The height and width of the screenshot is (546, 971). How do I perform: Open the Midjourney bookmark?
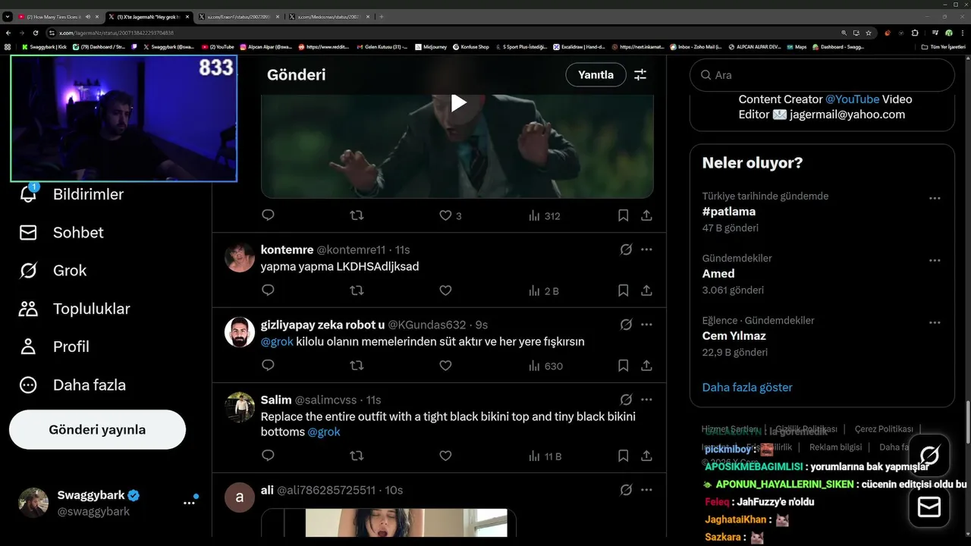430,47
